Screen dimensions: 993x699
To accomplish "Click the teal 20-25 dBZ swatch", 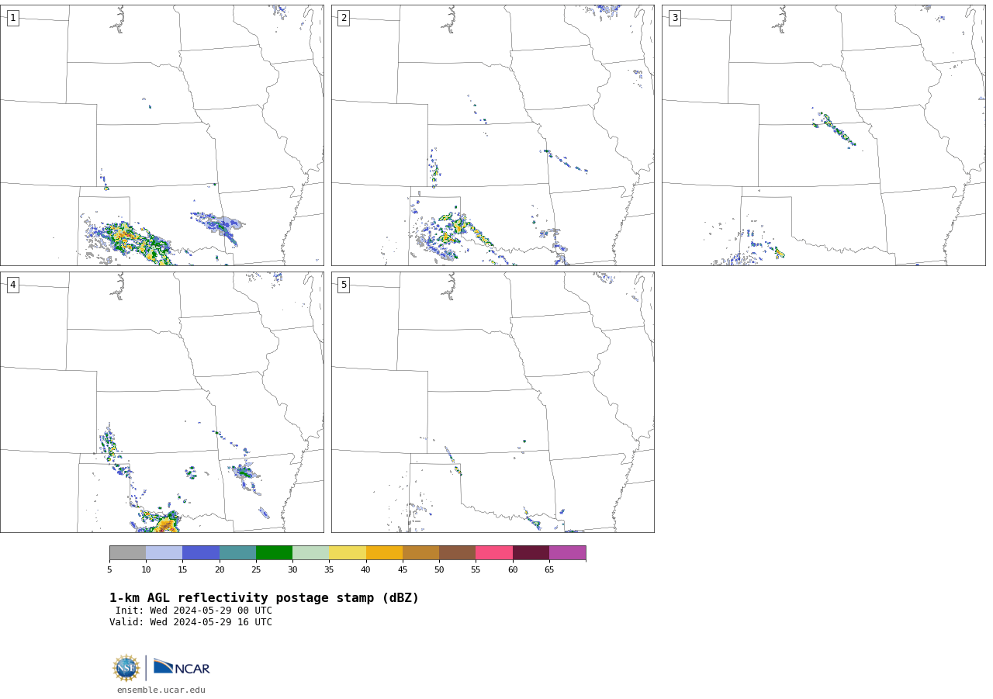I will point(237,552).
